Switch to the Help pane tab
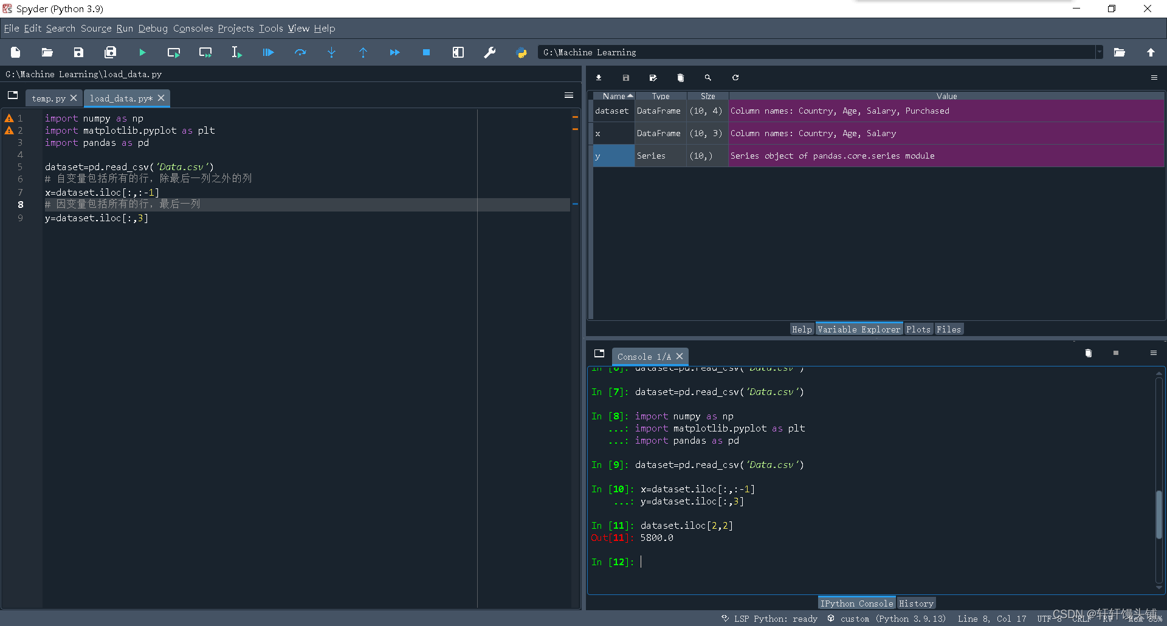This screenshot has width=1167, height=626. 802,329
